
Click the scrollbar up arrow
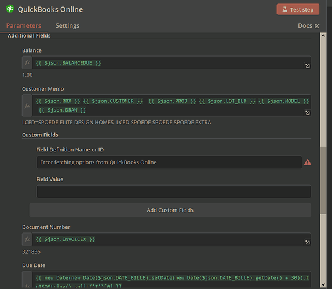[x=323, y=35]
